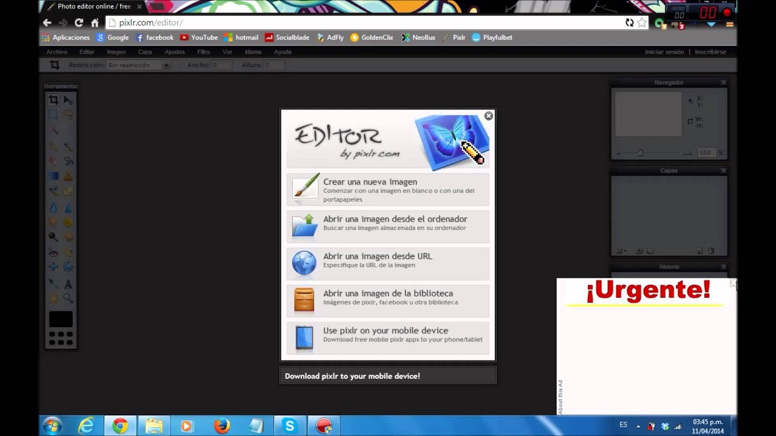Select the Pinch tool
Screen dimensions: 776x436
pos(68,266)
